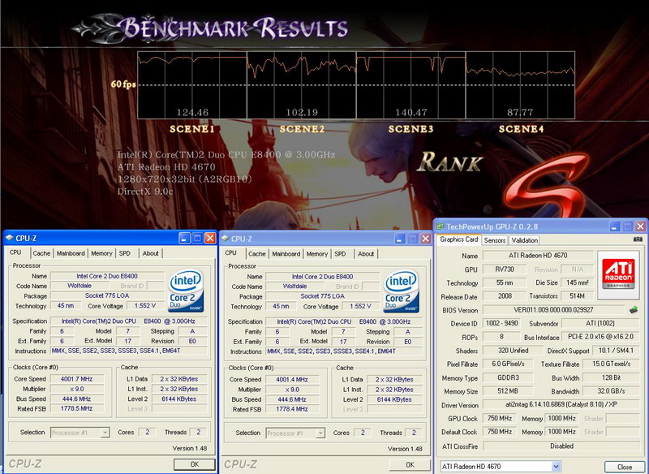This screenshot has width=649, height=474.
Task: Click the GPU RV730 value in GPU-Z
Action: 505,269
